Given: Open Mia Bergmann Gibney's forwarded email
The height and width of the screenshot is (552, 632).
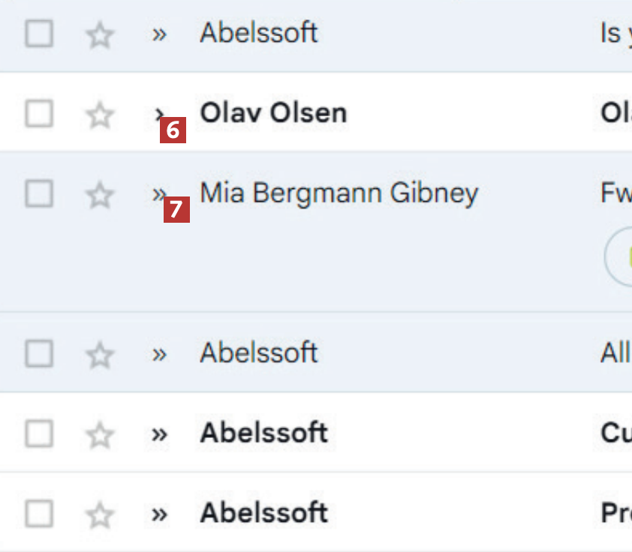Looking at the screenshot, I should coord(339,193).
